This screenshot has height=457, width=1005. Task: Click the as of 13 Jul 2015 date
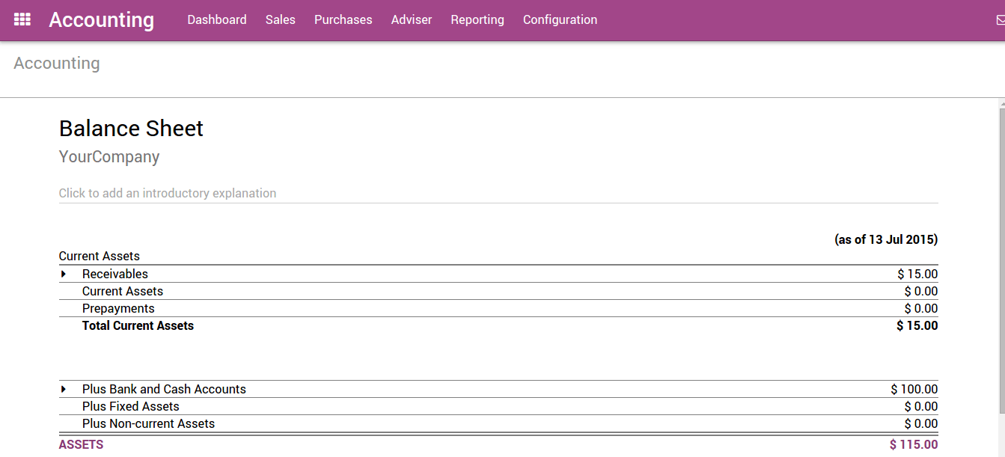pos(886,239)
